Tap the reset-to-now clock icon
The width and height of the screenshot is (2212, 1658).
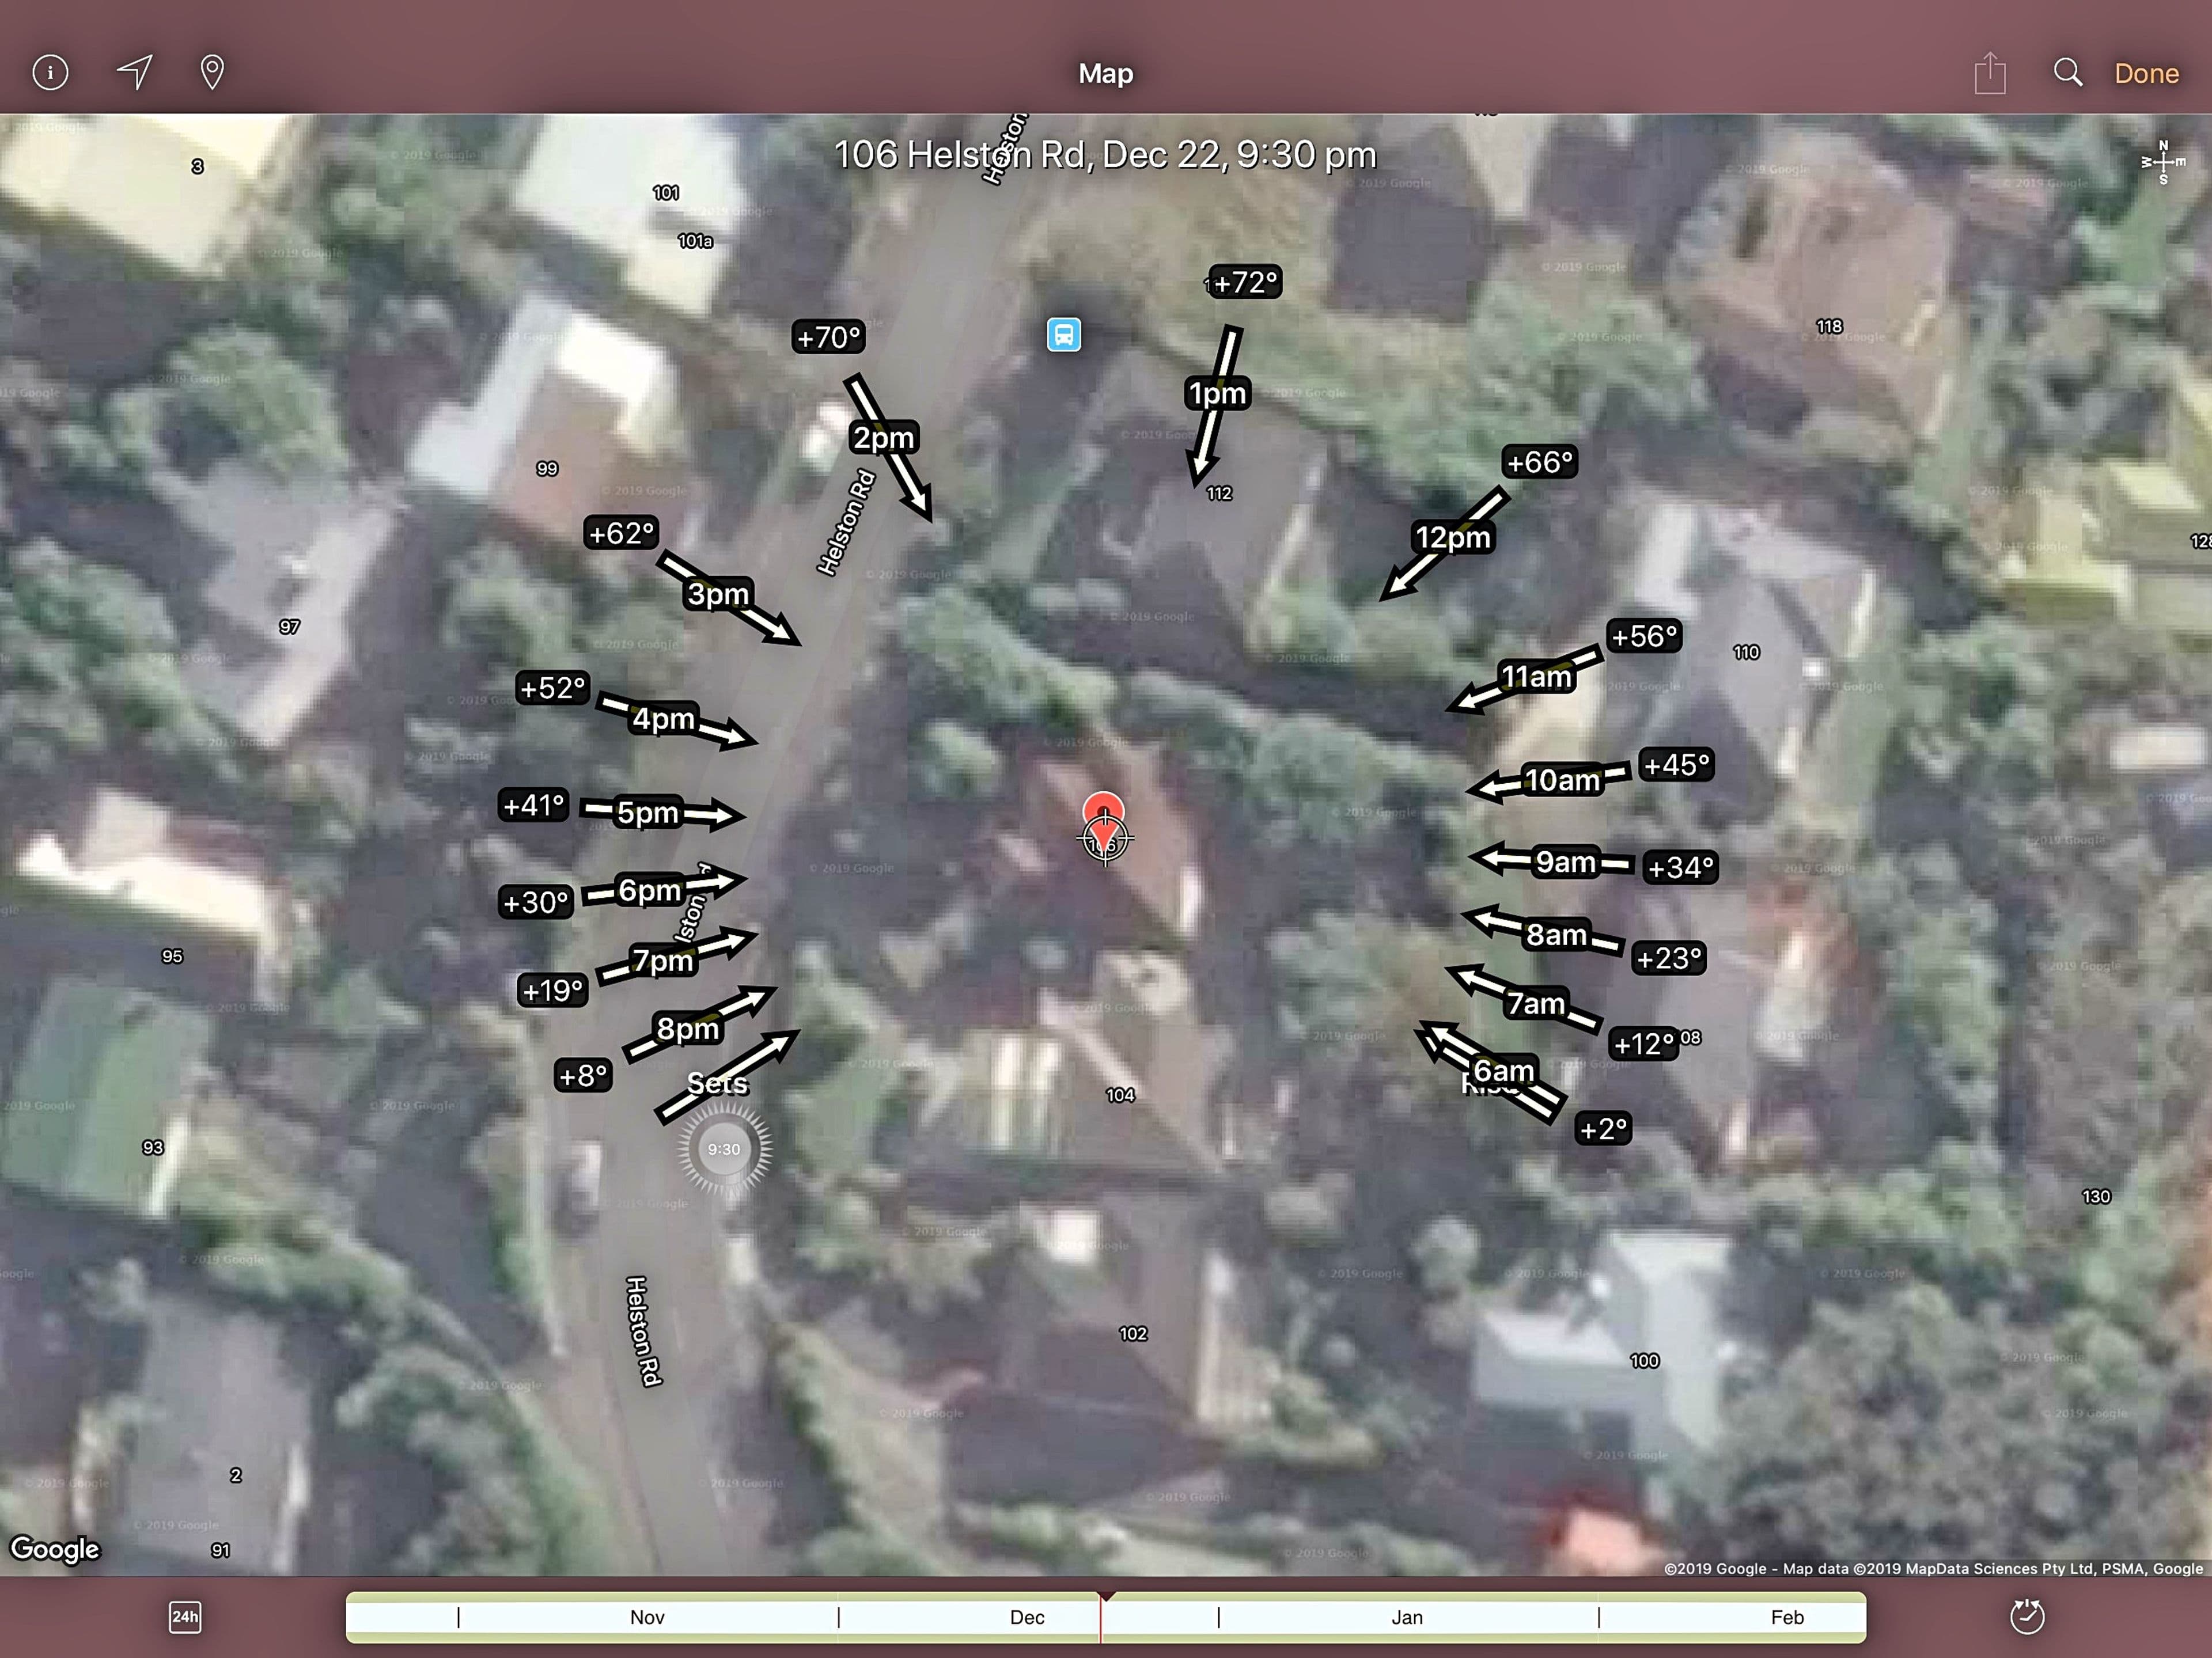[2027, 1616]
